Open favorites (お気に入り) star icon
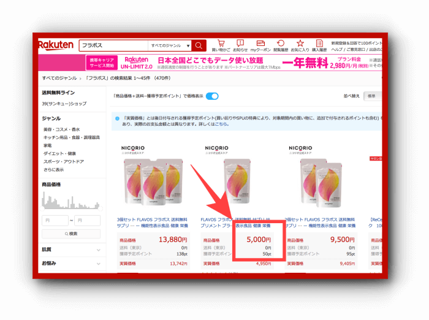Image resolution: width=429 pixels, height=320 pixels. point(300,45)
